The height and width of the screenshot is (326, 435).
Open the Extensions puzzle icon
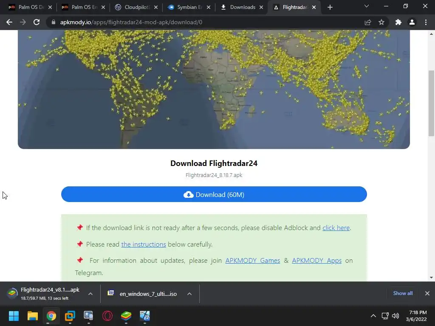[398, 22]
